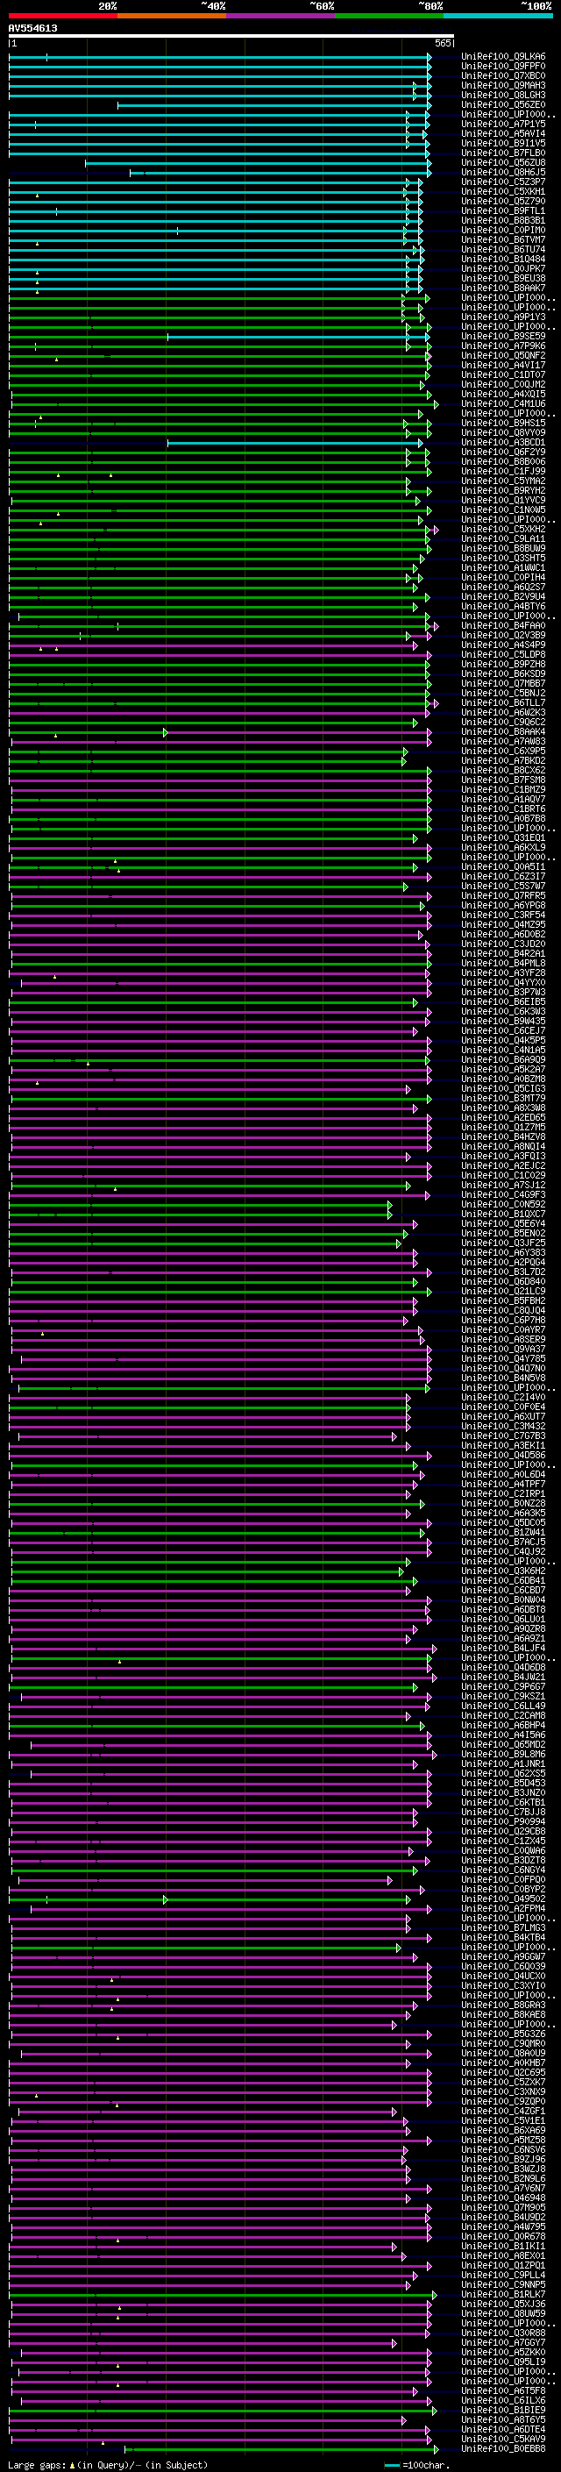This screenshot has height=2472, width=561.
Task: Select hit UniRef100_C1FJ99
Action: [x=503, y=471]
